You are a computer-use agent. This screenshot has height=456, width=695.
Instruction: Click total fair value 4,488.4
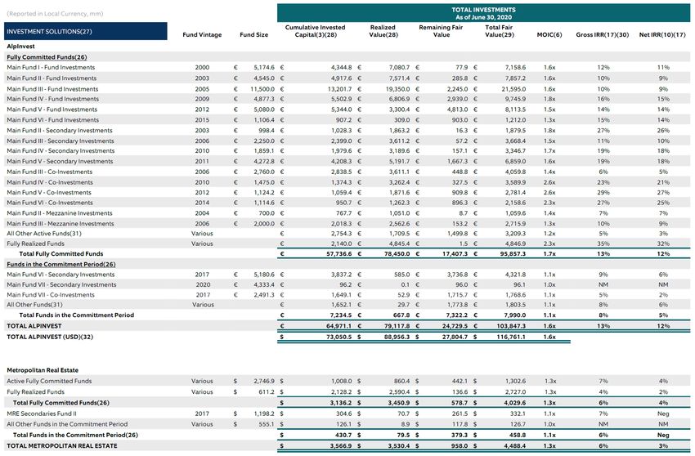pyautogui.click(x=514, y=446)
